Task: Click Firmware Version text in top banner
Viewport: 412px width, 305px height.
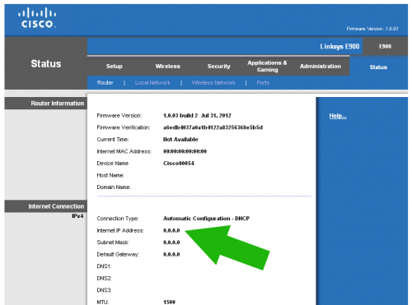Action: pyautogui.click(x=372, y=29)
